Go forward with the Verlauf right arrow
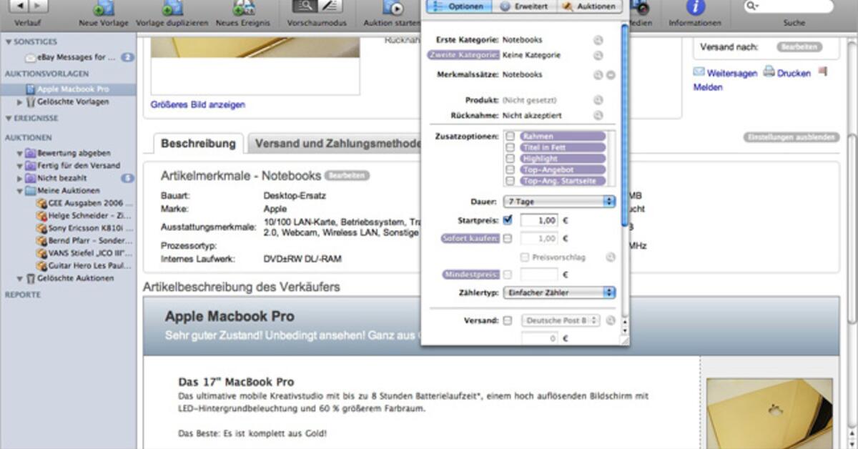Screen dimensions: 858x449 [x=37, y=6]
